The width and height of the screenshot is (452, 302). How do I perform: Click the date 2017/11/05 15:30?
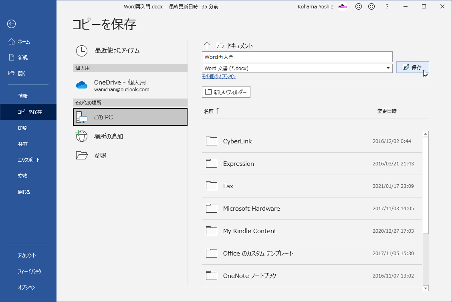(x=393, y=253)
